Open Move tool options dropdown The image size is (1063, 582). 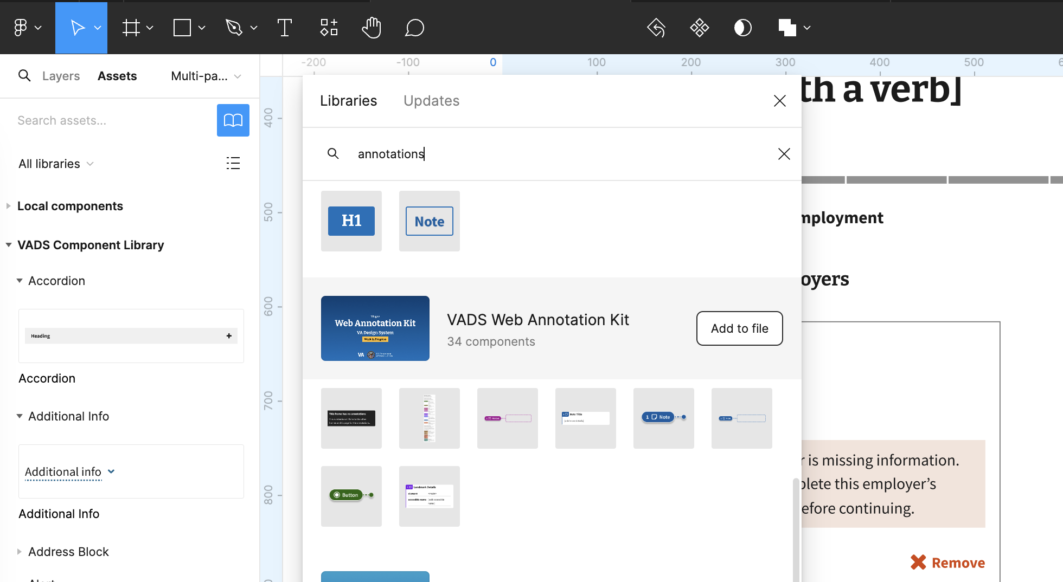click(x=98, y=28)
